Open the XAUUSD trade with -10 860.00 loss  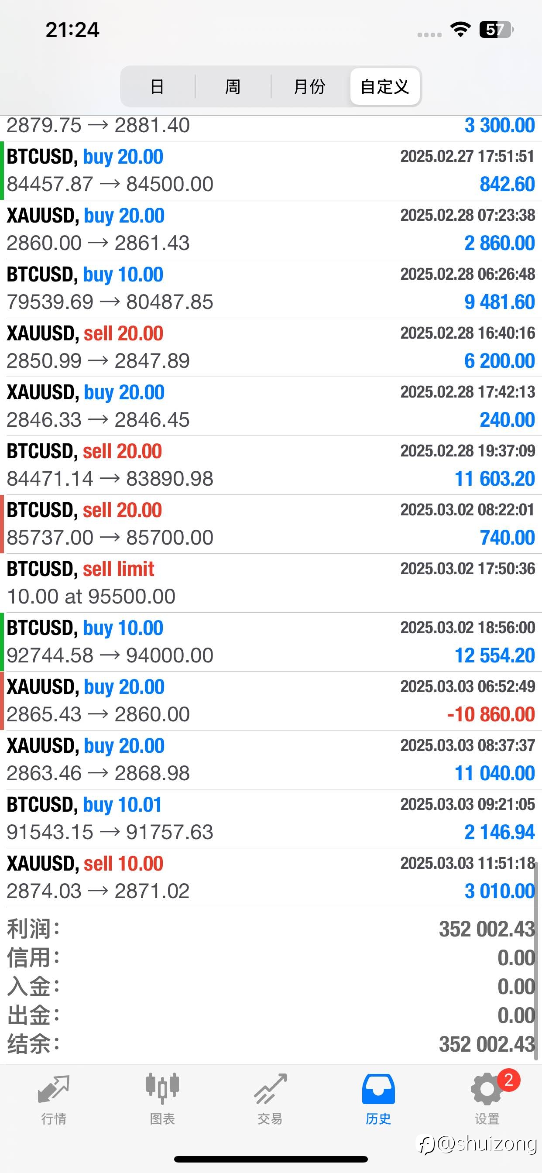pos(271,701)
